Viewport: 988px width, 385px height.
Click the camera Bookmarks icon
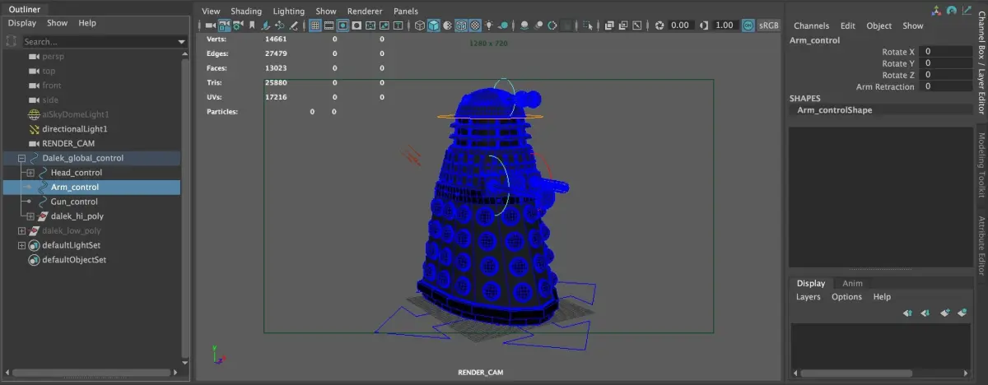coord(251,26)
